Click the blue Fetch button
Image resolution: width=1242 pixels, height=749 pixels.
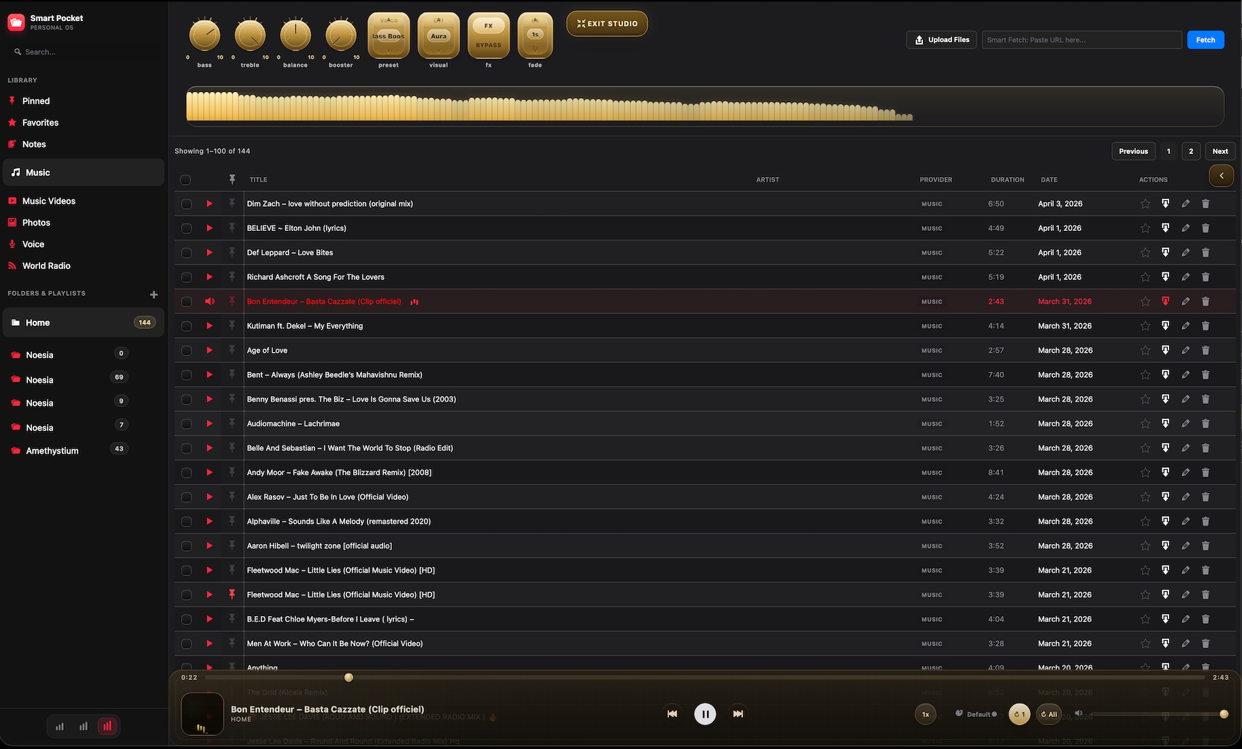[x=1205, y=39]
